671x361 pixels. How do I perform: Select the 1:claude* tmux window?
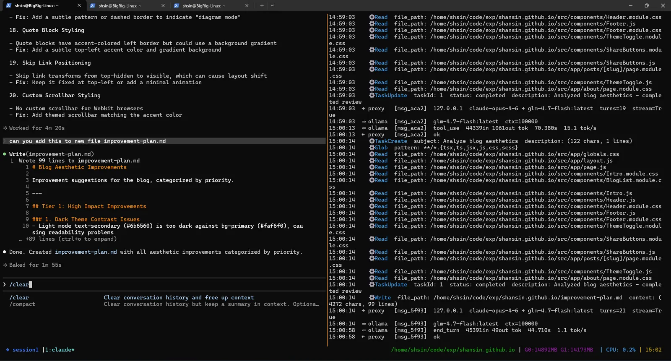pos(60,350)
